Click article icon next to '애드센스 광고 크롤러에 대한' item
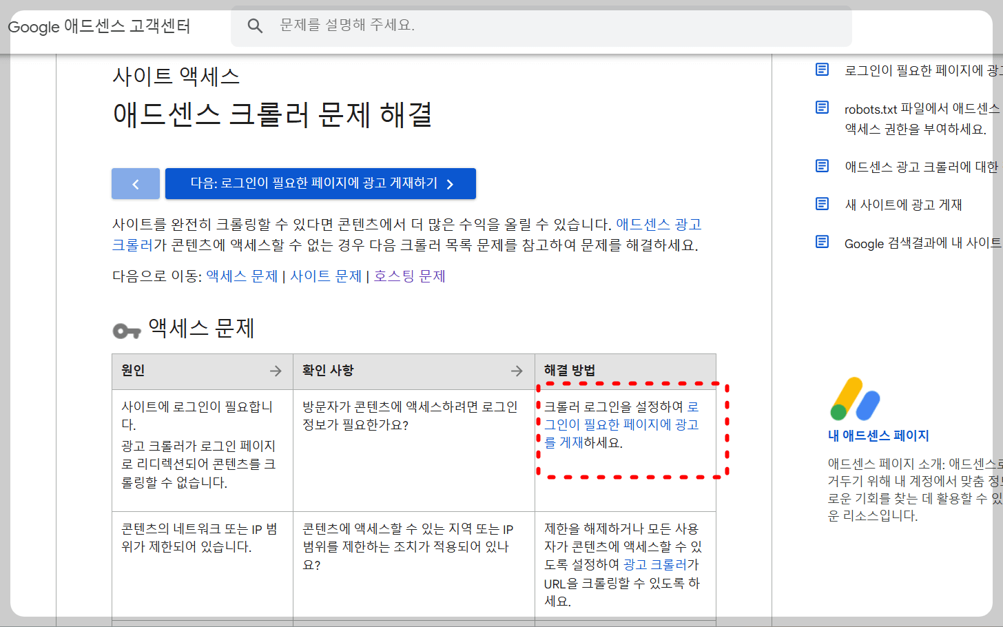 (822, 166)
